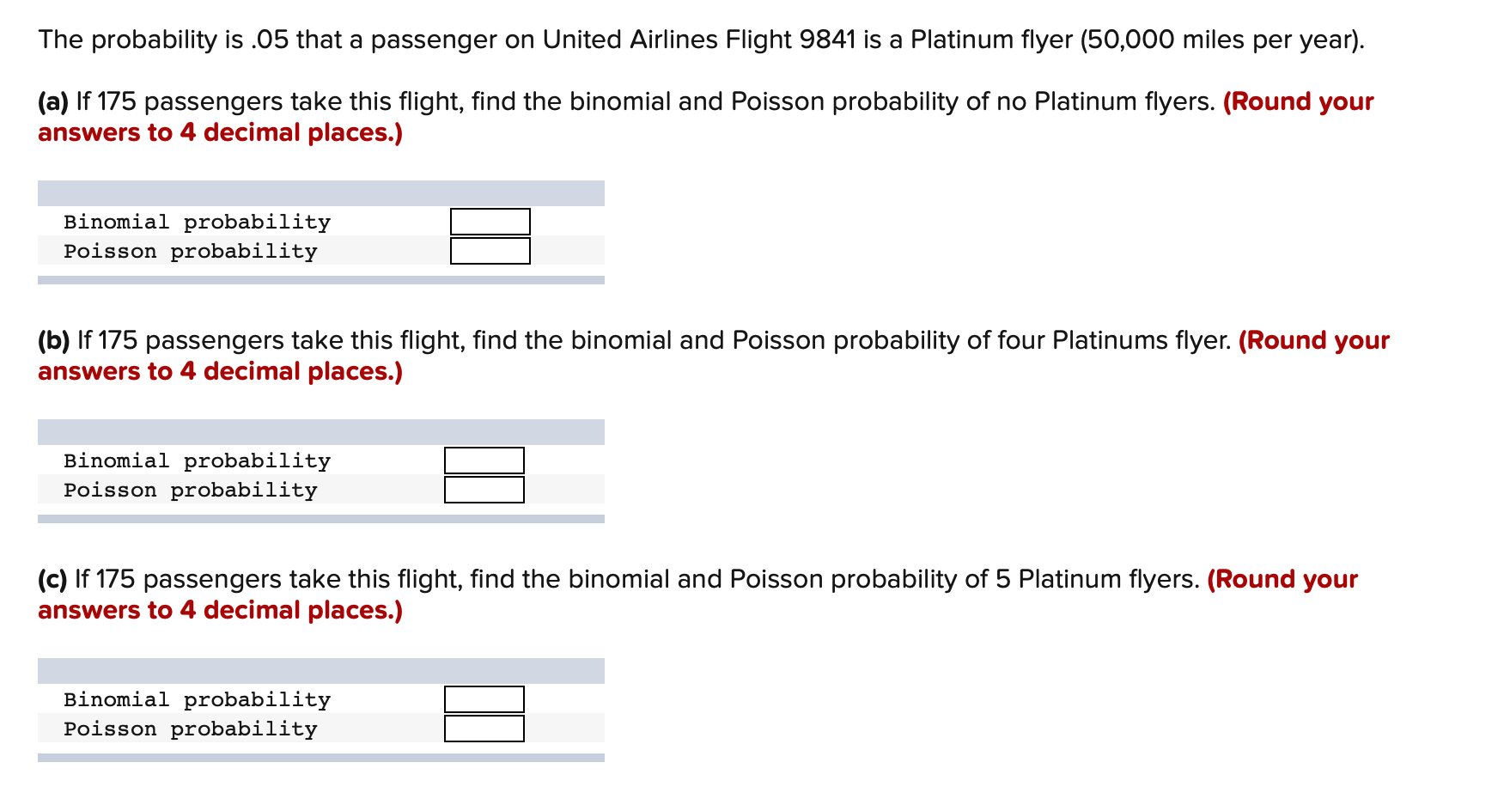Select the Poisson probability box in part (c)
The height and width of the screenshot is (799, 1510).
tap(484, 729)
